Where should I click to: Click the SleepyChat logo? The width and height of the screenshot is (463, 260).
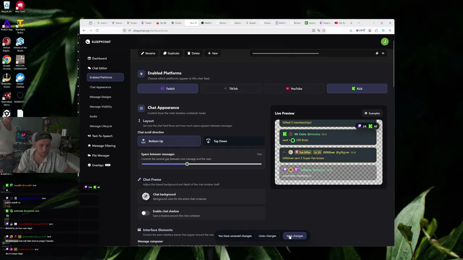98,42
